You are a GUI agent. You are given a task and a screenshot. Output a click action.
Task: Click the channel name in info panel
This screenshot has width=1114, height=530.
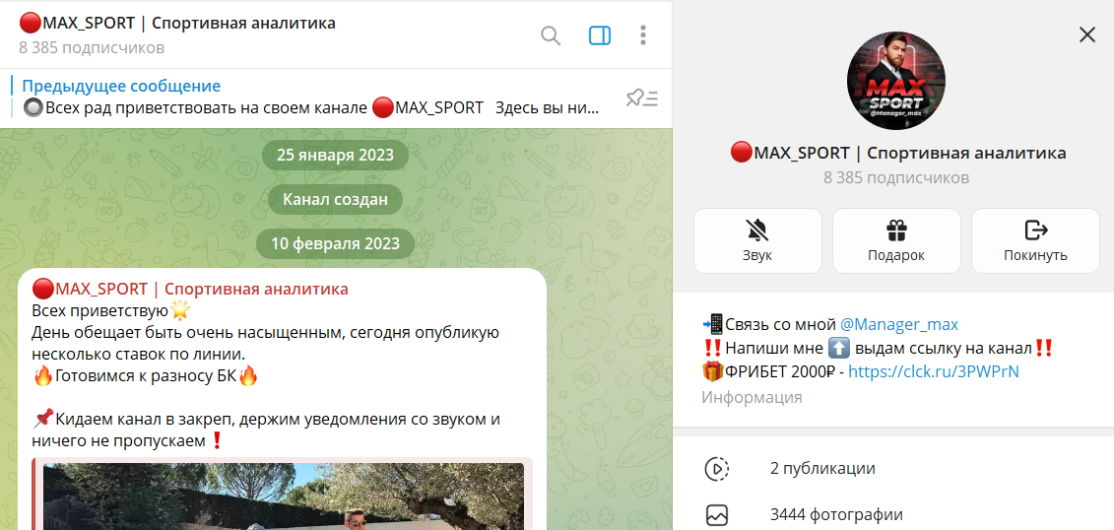(898, 153)
